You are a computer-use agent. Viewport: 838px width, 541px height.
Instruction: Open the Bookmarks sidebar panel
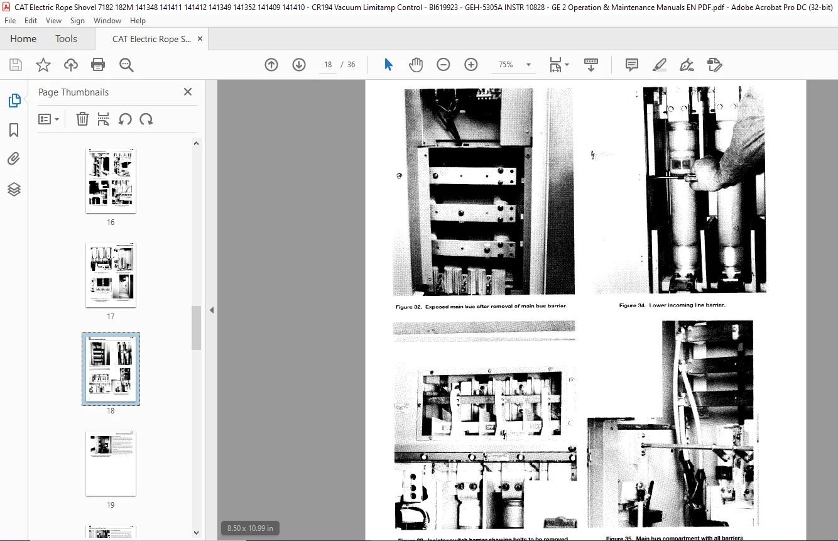pos(14,130)
